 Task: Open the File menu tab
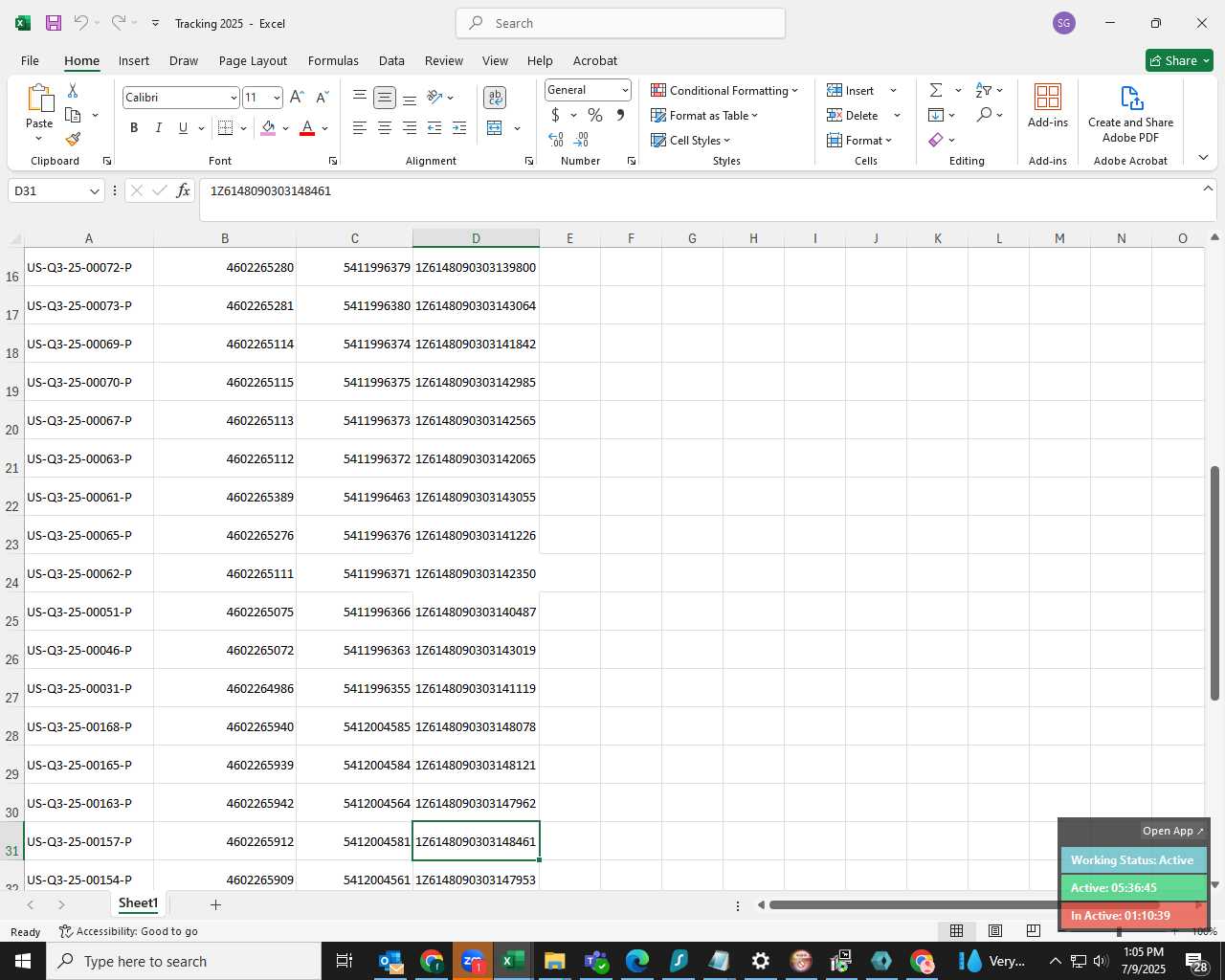[x=30, y=60]
